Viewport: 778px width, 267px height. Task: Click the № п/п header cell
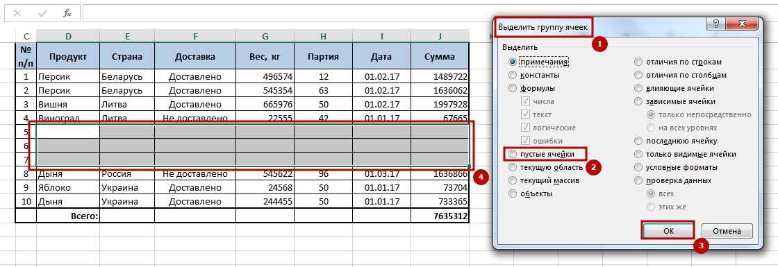[26, 56]
